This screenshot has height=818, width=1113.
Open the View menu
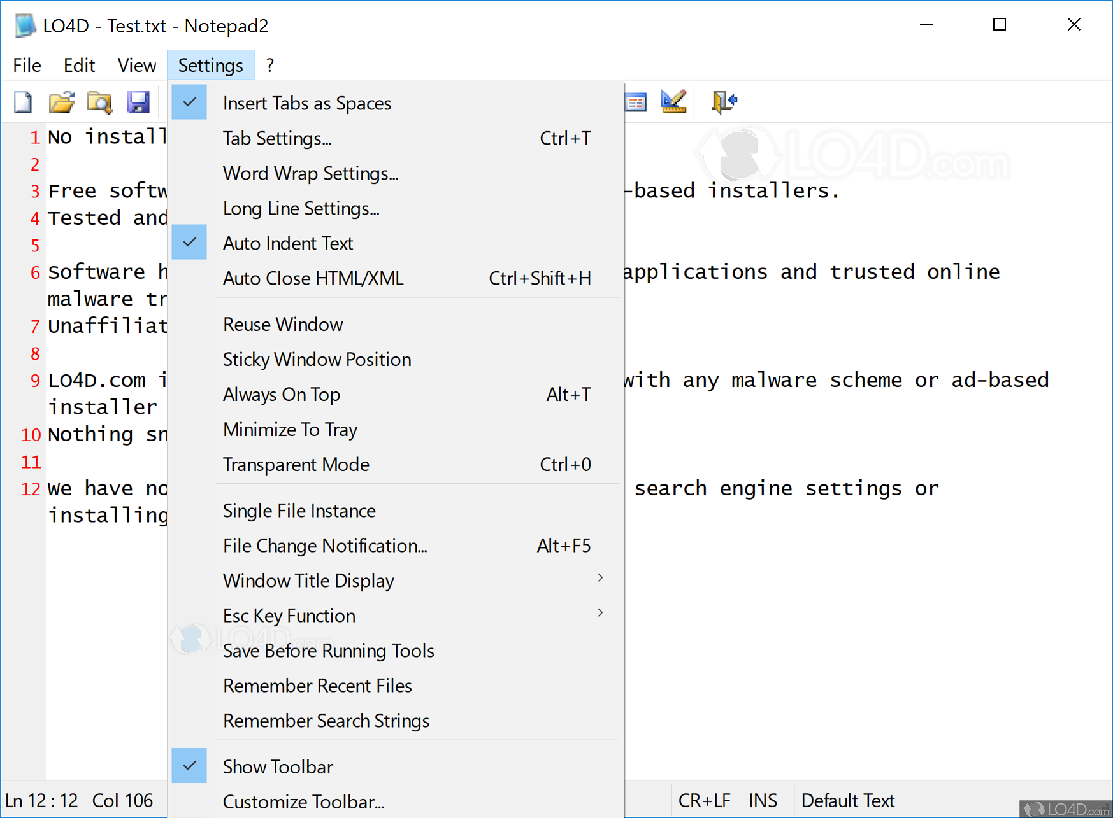(x=136, y=65)
